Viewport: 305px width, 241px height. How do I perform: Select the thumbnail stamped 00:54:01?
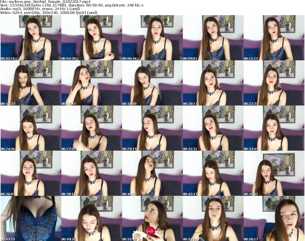tap(213, 218)
